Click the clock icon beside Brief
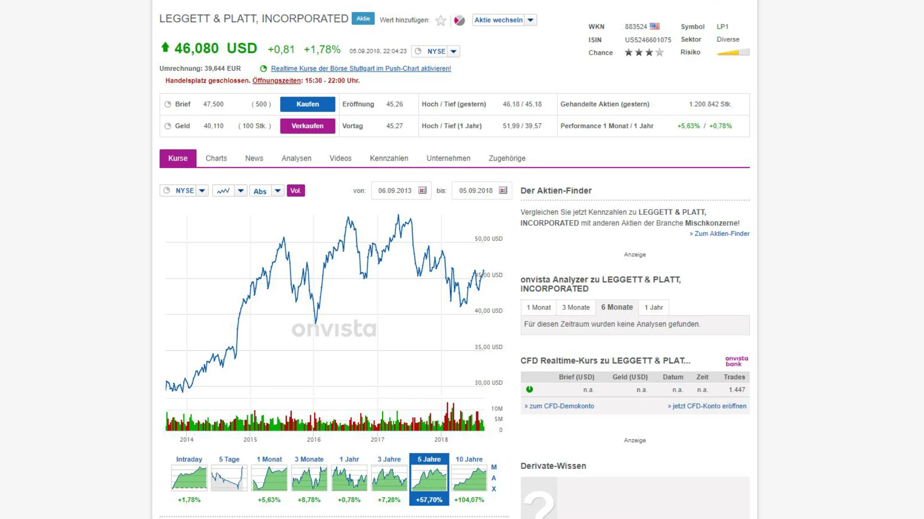The image size is (924, 519). (167, 104)
